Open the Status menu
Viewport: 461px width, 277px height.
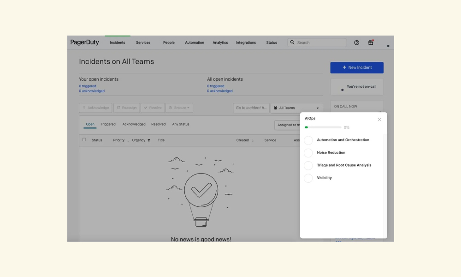pyautogui.click(x=272, y=42)
